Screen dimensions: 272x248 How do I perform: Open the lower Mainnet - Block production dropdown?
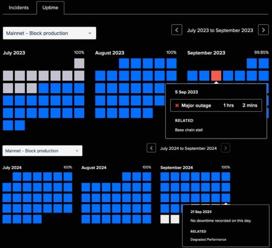coord(42,151)
